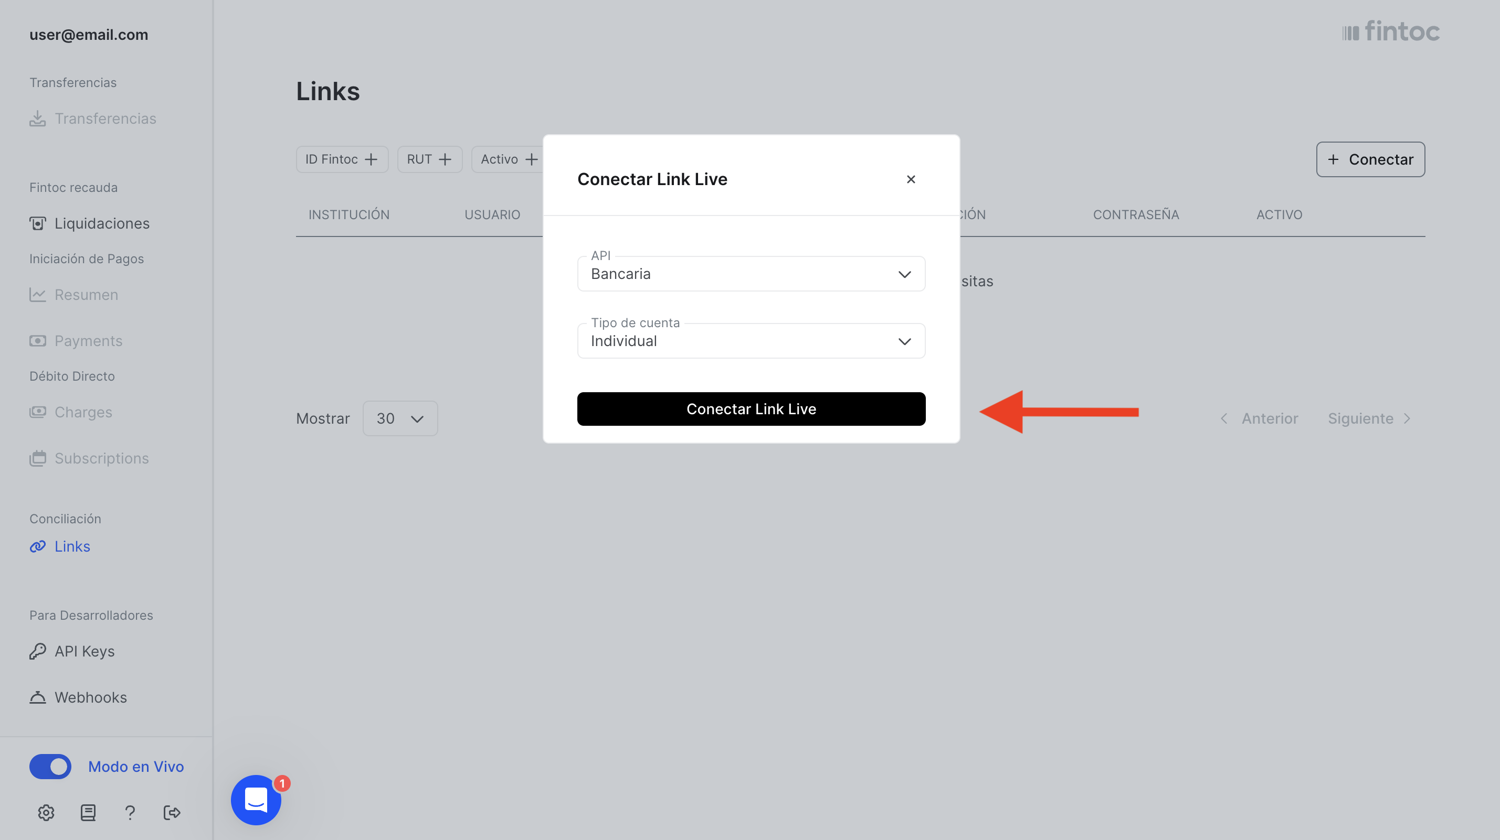This screenshot has height=840, width=1500.
Task: Open the documentation book icon
Action: [88, 812]
